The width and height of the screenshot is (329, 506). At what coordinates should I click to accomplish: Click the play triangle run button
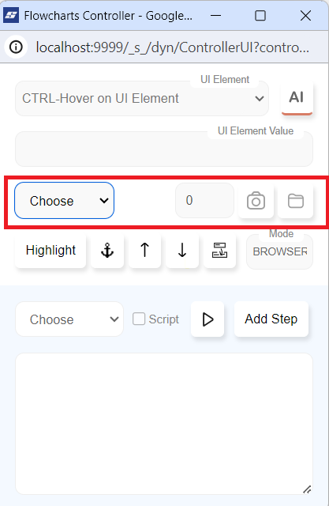pos(207,319)
